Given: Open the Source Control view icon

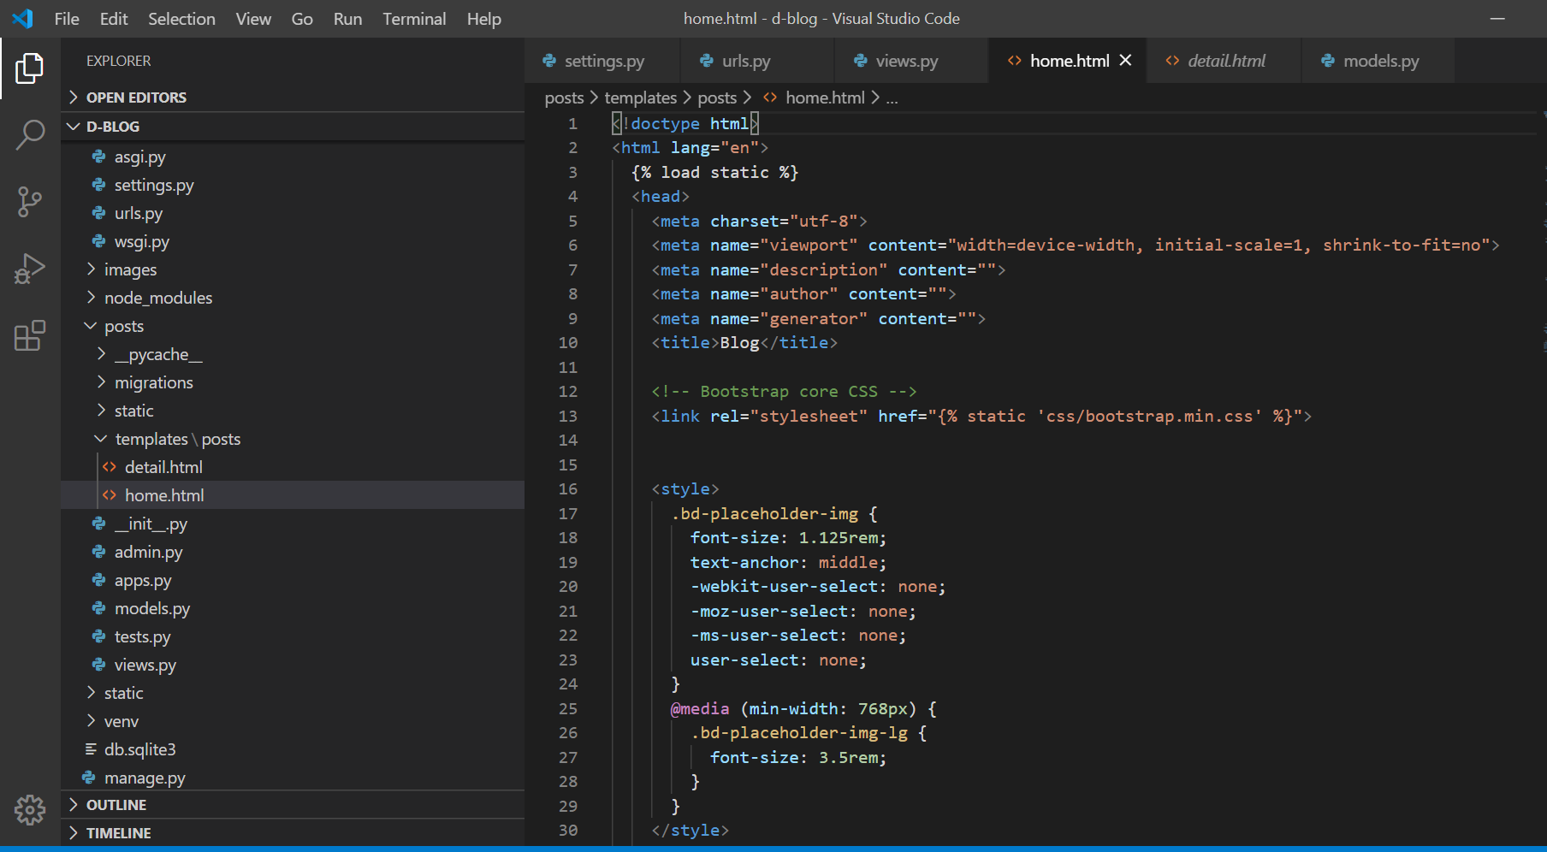Looking at the screenshot, I should click(x=30, y=202).
